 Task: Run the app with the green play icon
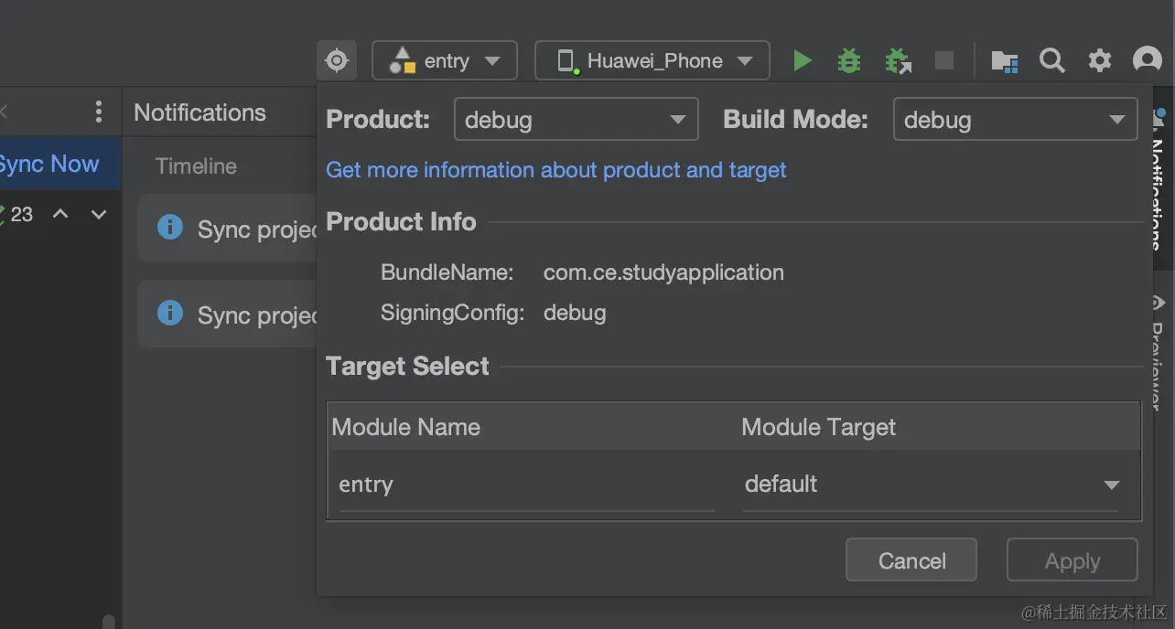coord(803,61)
